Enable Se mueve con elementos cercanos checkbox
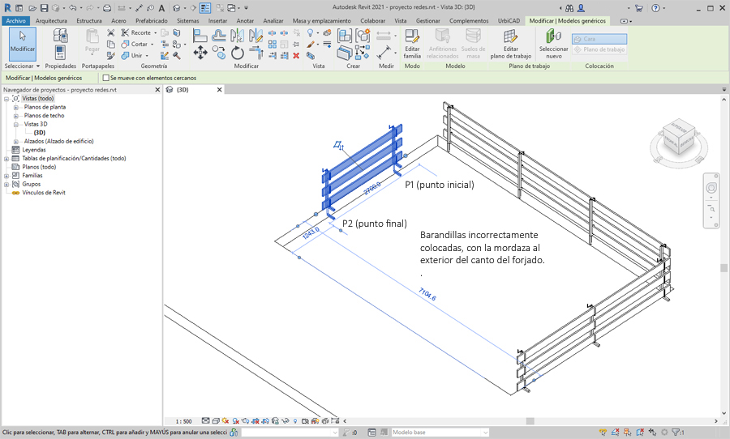Screen dimensions: 730x439 point(106,78)
